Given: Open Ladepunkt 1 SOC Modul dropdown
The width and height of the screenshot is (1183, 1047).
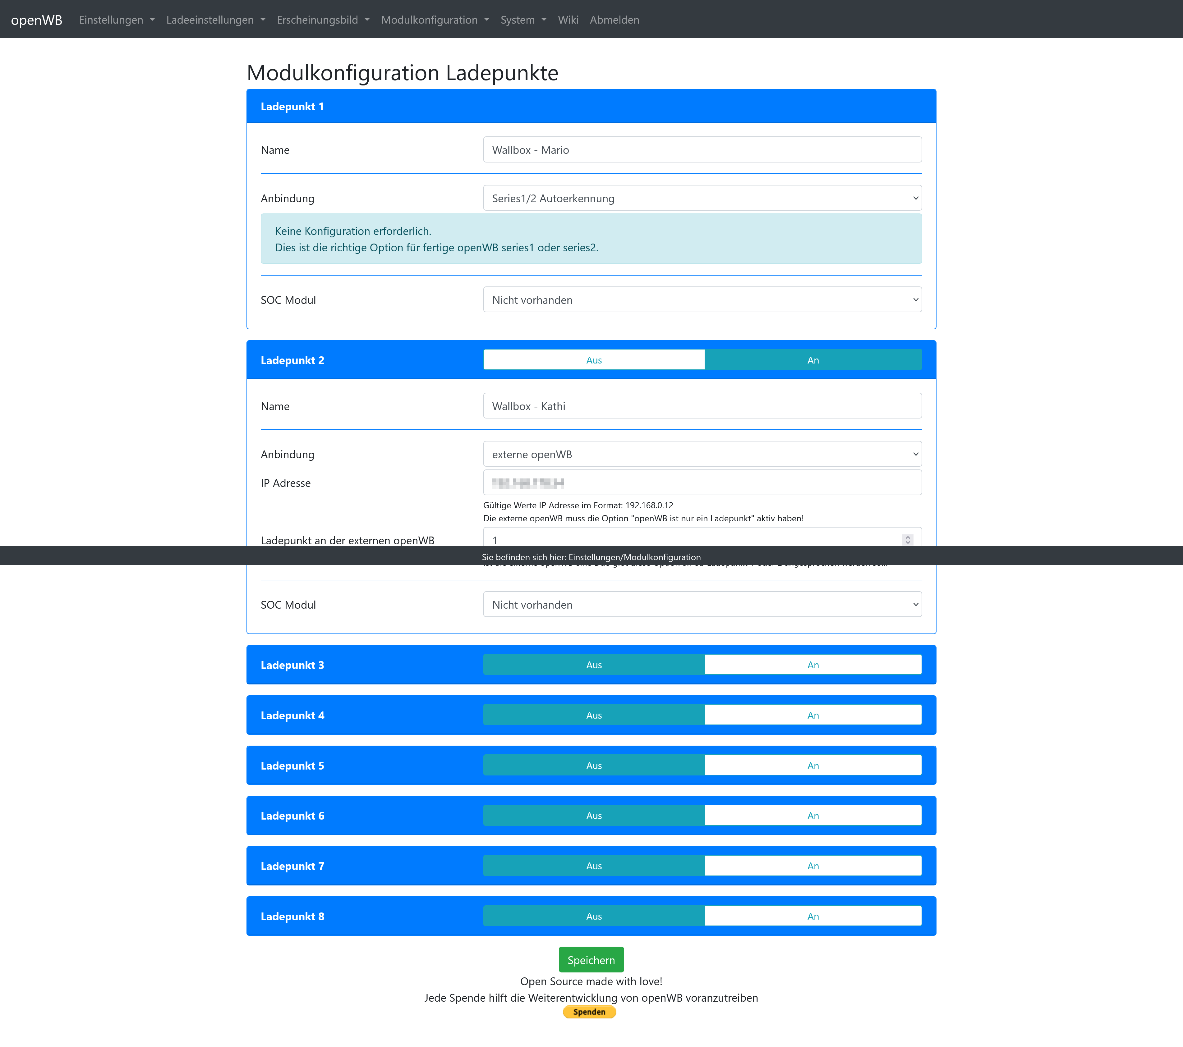Looking at the screenshot, I should 702,299.
